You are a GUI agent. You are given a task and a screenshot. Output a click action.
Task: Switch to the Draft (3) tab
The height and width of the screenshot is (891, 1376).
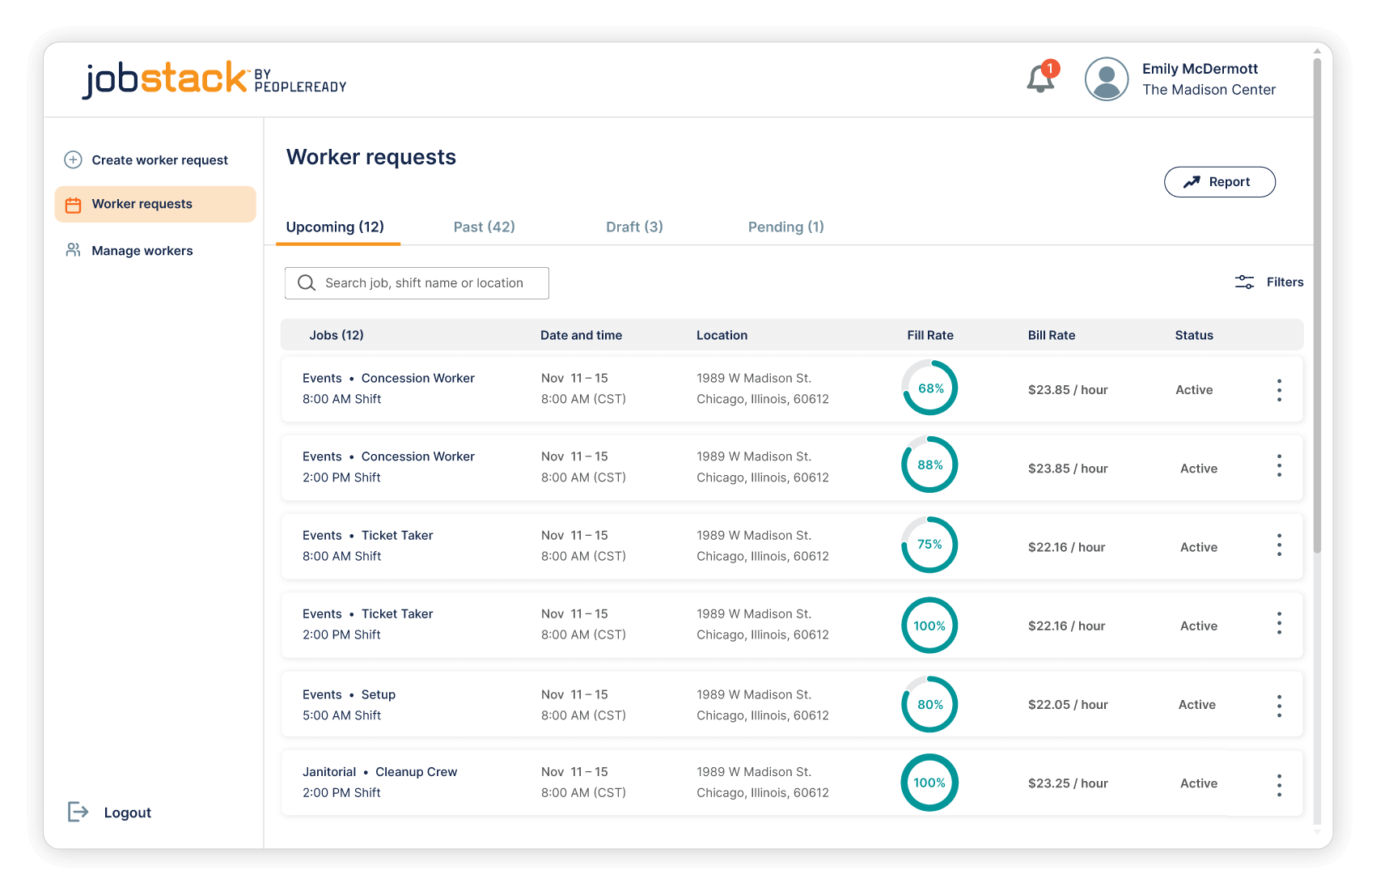[x=634, y=227]
